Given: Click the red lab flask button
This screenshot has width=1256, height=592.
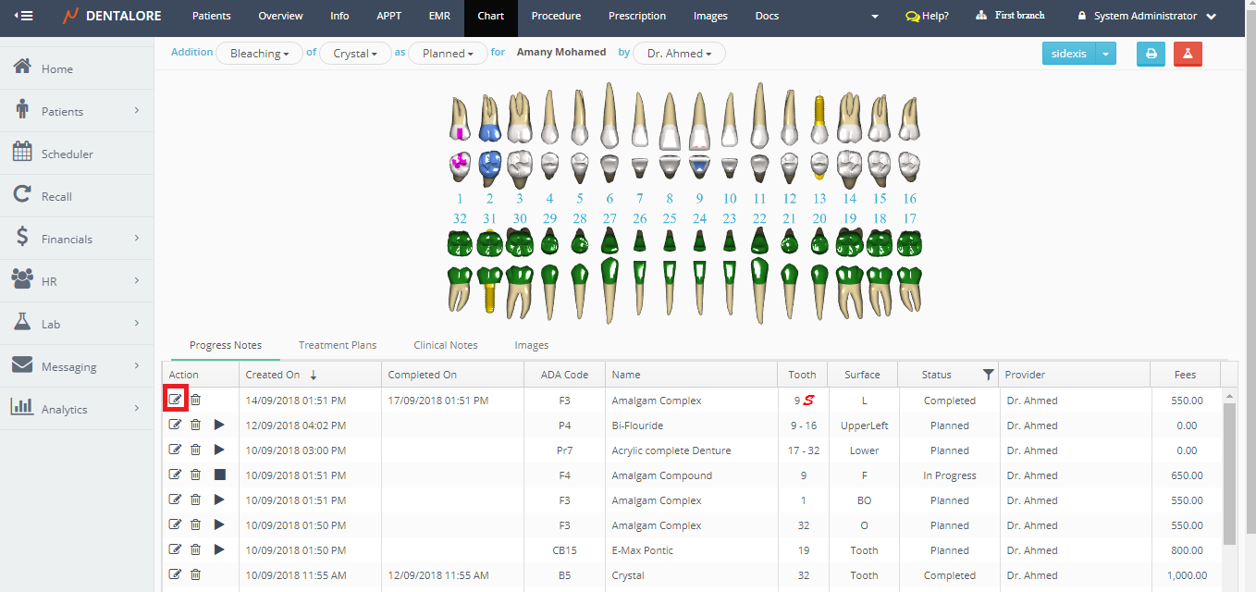Looking at the screenshot, I should [1188, 54].
